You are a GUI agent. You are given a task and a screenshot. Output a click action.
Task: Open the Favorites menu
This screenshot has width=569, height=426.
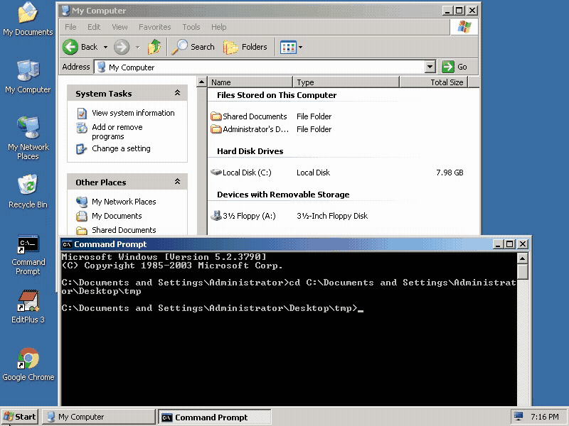[x=154, y=27]
